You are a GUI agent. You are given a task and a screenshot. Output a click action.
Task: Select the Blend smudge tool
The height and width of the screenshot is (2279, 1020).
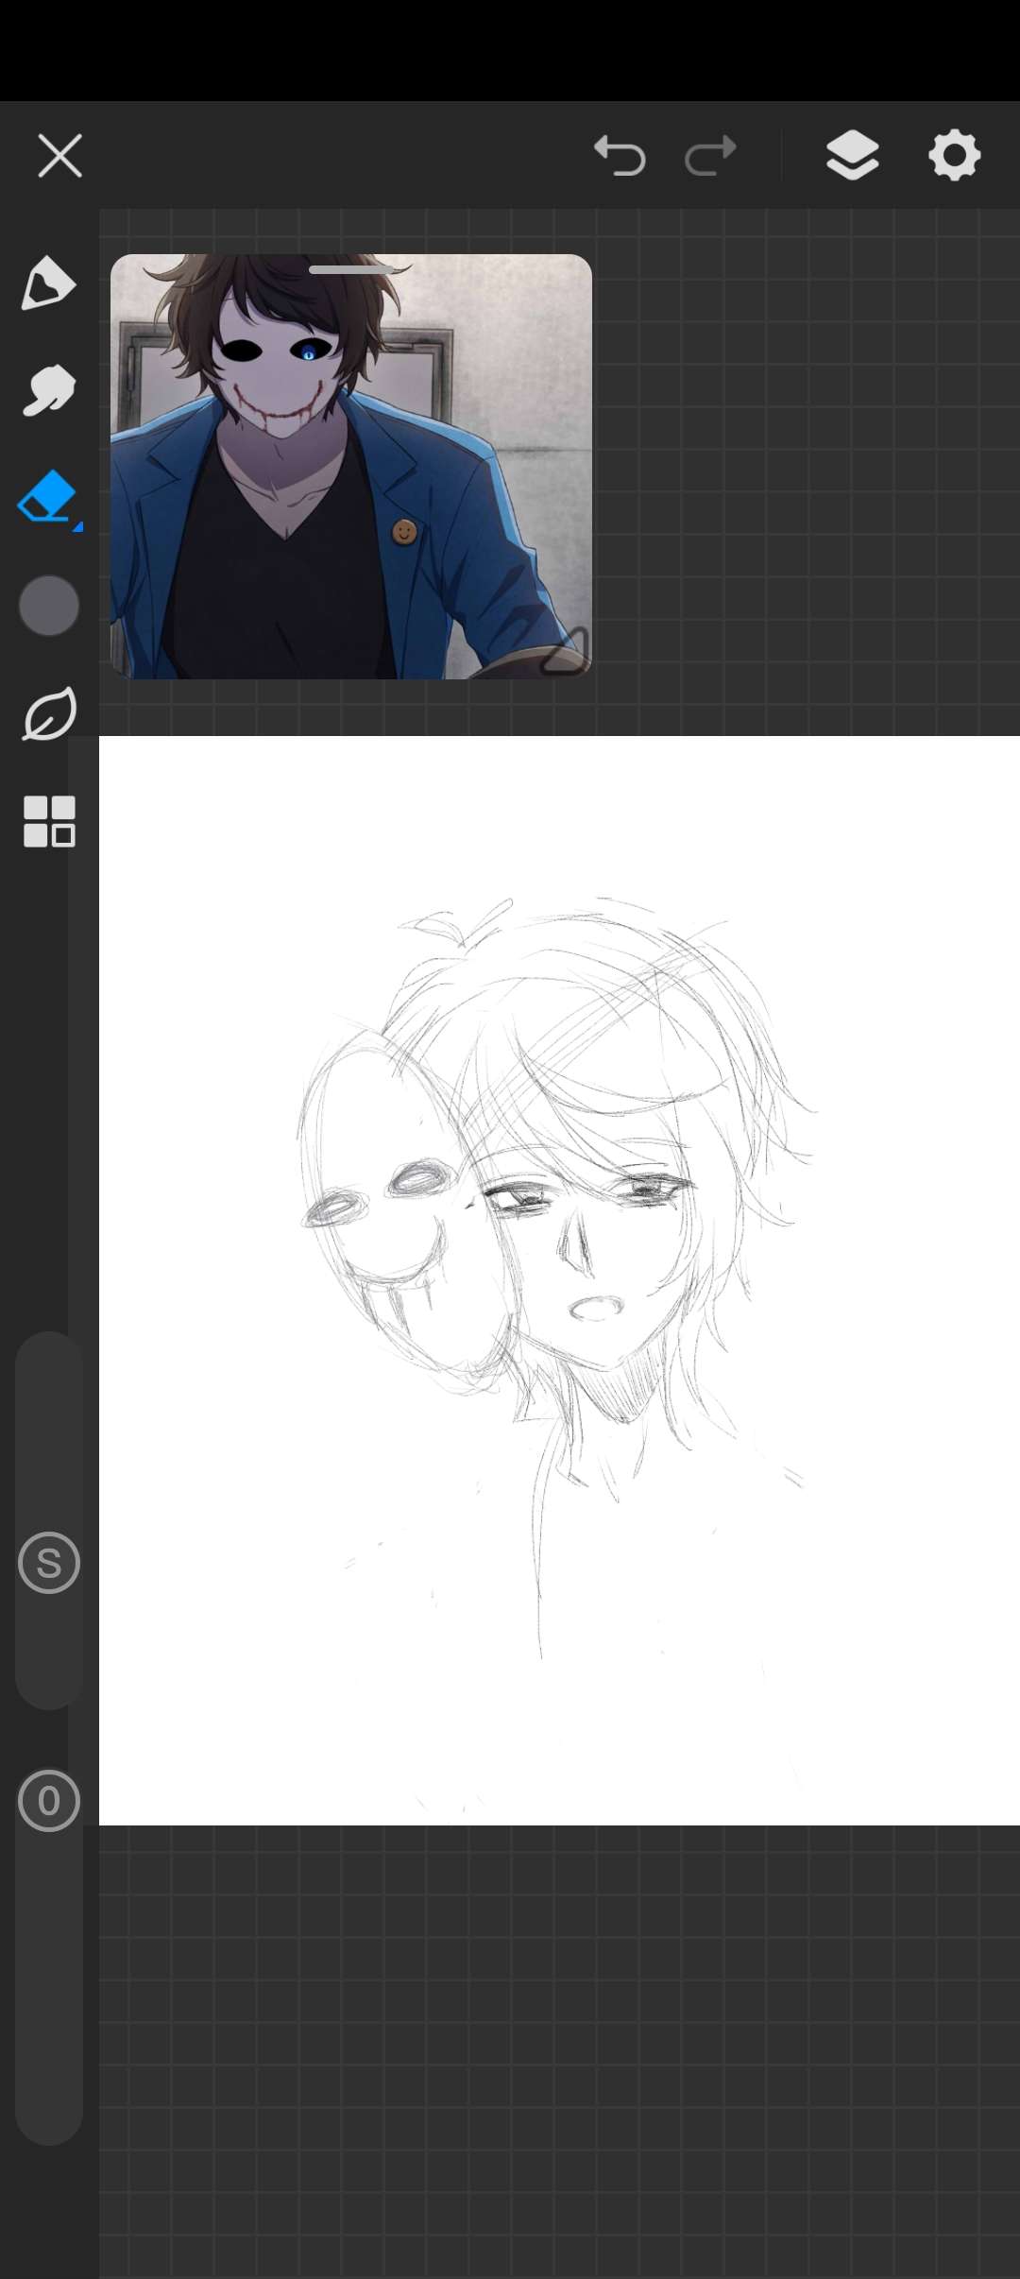pos(47,390)
